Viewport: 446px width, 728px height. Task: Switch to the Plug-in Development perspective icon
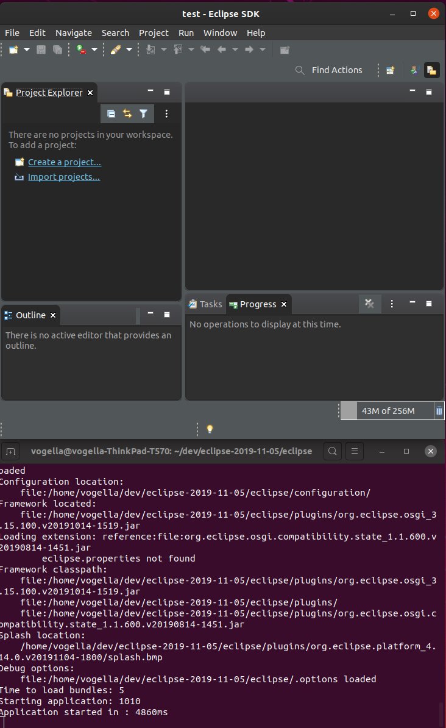[414, 70]
